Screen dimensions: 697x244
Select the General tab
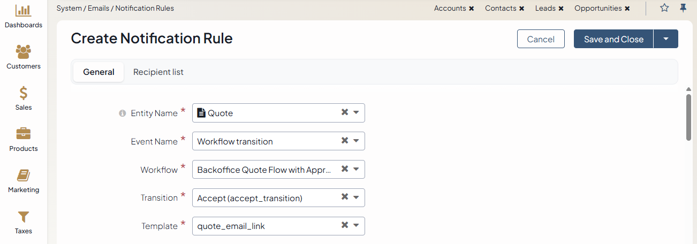pyautogui.click(x=99, y=72)
